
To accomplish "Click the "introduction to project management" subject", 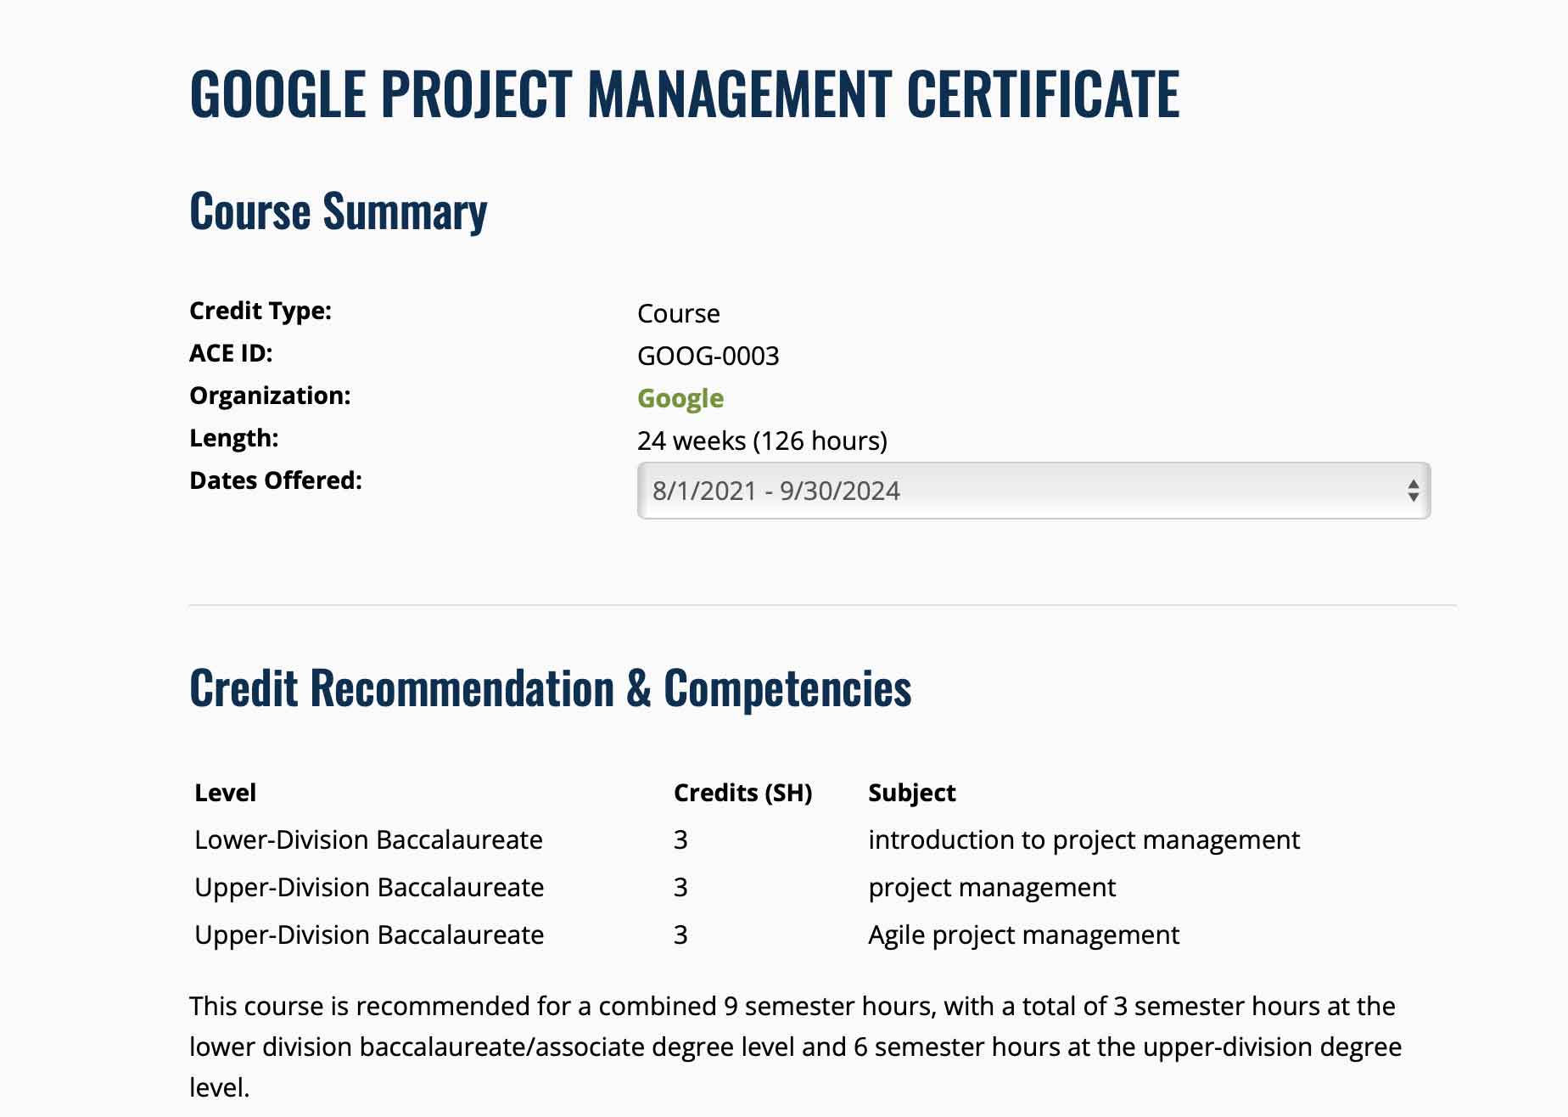I will pyautogui.click(x=1084, y=839).
